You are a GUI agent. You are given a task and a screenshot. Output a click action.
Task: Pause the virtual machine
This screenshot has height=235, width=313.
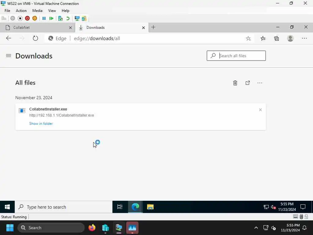(44, 18)
